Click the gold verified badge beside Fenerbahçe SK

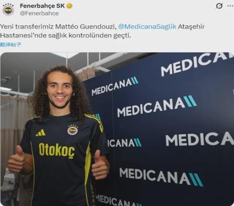tap(69, 6)
